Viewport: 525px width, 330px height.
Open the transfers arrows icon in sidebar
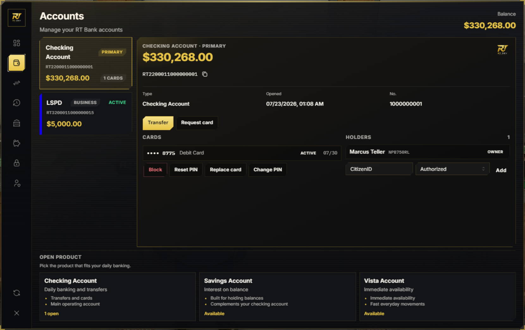coord(16,83)
